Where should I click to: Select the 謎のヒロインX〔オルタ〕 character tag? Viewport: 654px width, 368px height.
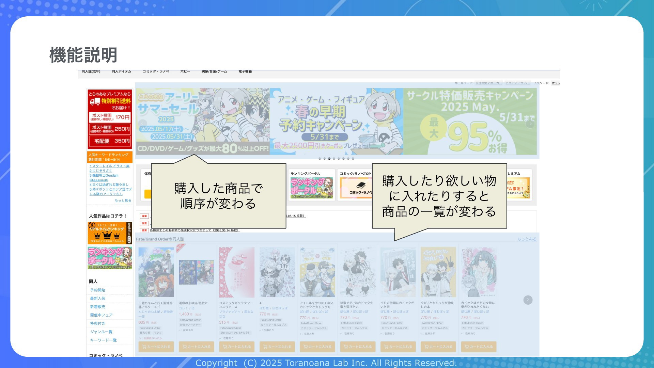235,333
